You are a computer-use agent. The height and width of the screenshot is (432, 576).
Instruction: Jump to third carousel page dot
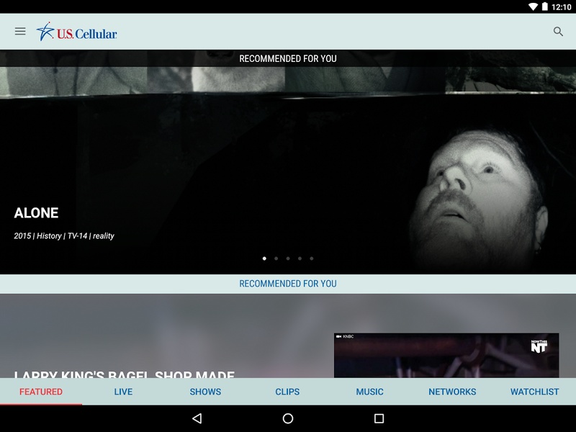tap(288, 258)
